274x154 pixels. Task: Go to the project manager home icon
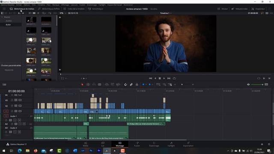pyautogui.click(x=262, y=144)
